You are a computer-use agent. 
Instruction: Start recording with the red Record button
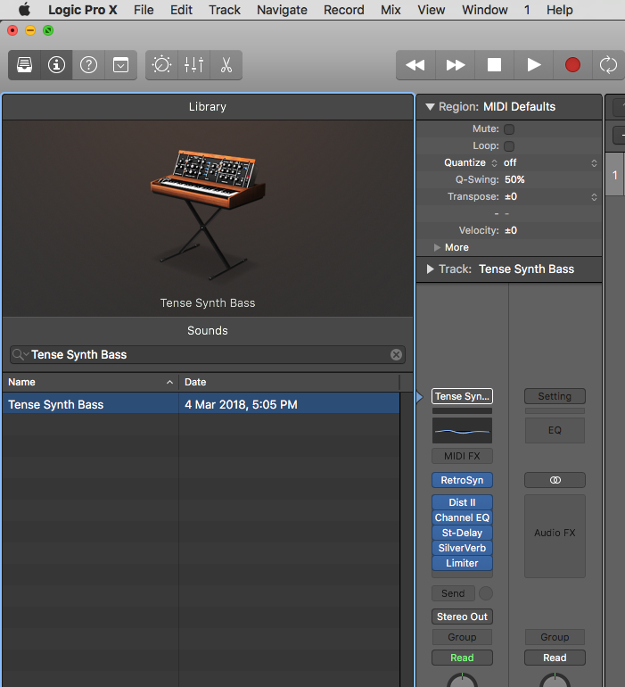(572, 65)
